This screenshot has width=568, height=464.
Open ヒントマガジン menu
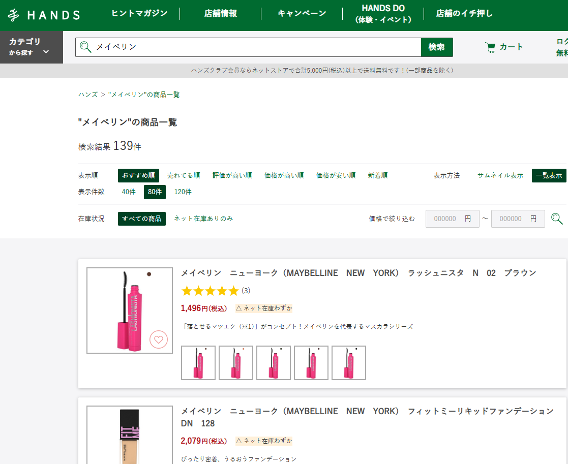point(139,13)
